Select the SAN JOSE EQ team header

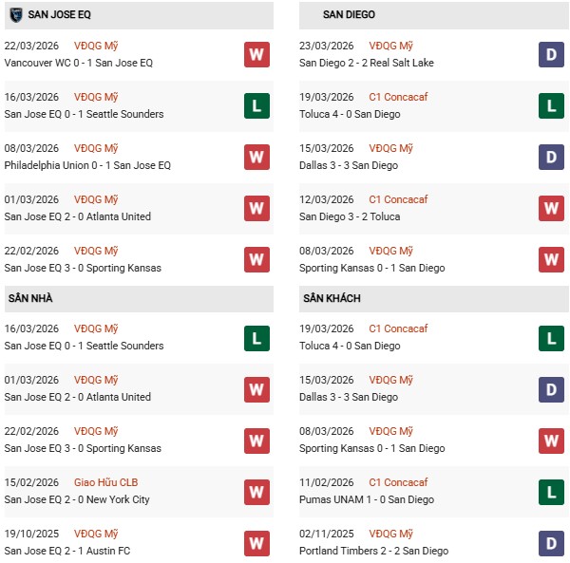click(x=59, y=14)
